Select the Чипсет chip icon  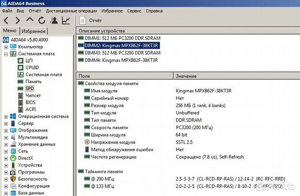click(20, 95)
